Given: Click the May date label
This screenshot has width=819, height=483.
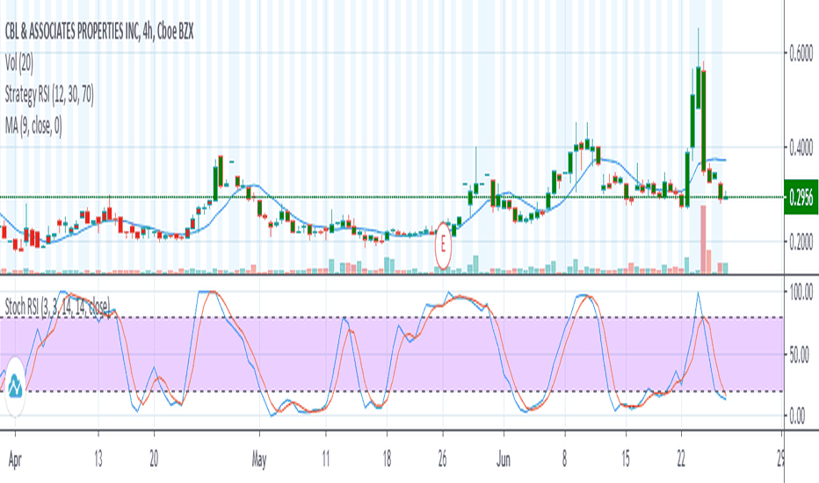Looking at the screenshot, I should click(259, 460).
